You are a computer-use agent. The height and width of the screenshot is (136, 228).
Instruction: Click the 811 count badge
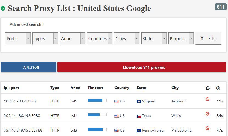tap(221, 7)
